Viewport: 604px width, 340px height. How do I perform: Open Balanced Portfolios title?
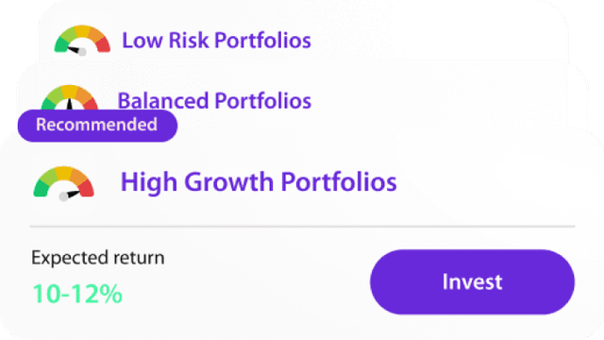tap(214, 101)
